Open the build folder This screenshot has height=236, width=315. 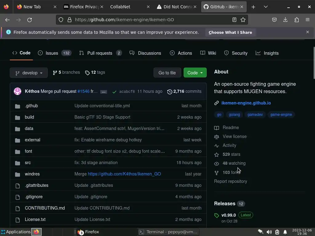coord(29,117)
